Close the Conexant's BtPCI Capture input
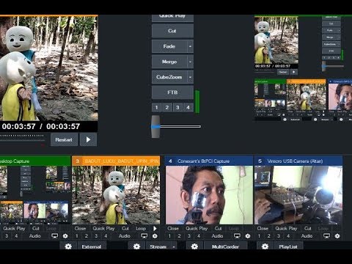Viewport: 352px width, 264px height. [x=173, y=229]
